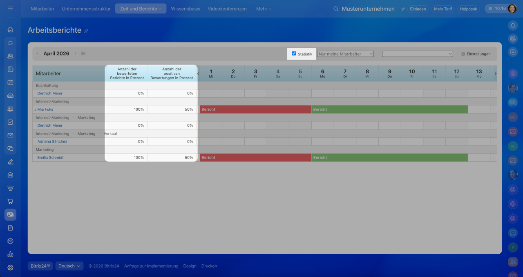The height and width of the screenshot is (277, 523).
Task: Open the Mia Fuks employee link
Action: click(45, 109)
